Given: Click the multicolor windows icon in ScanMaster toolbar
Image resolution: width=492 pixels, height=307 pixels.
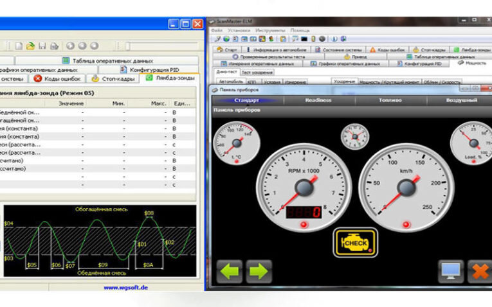Looking at the screenshot, I should pos(262,39).
